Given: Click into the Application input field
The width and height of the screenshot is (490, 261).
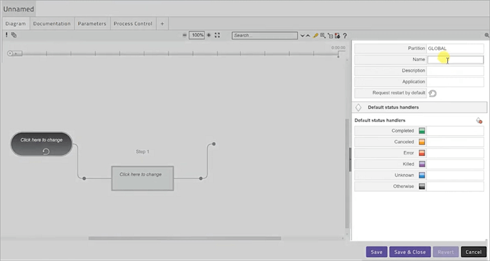Looking at the screenshot, I should (x=455, y=82).
